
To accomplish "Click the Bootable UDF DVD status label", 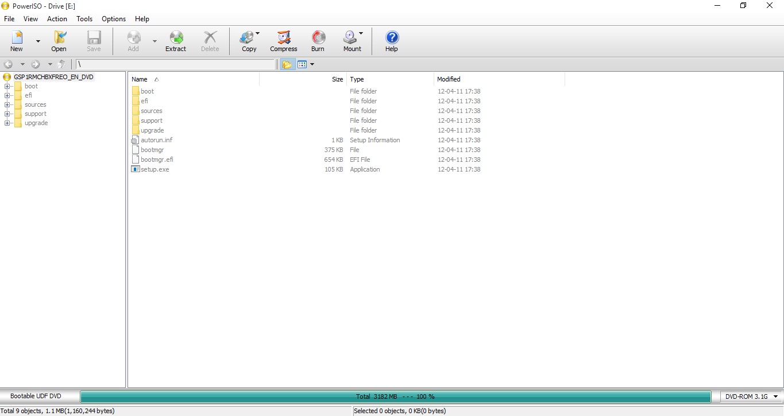I will [x=36, y=396].
